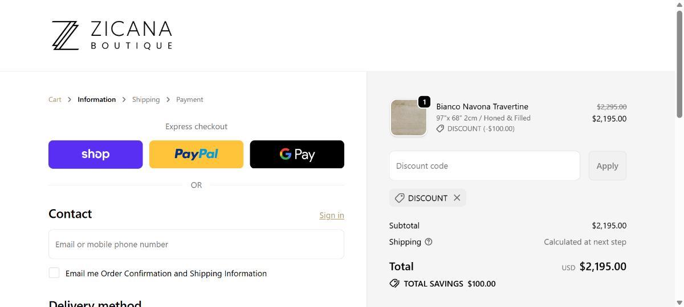
Task: Go to the Payment breadcrumb step
Action: 189,99
